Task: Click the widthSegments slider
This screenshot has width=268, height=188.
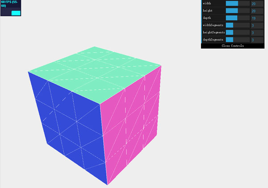Action: (x=238, y=25)
